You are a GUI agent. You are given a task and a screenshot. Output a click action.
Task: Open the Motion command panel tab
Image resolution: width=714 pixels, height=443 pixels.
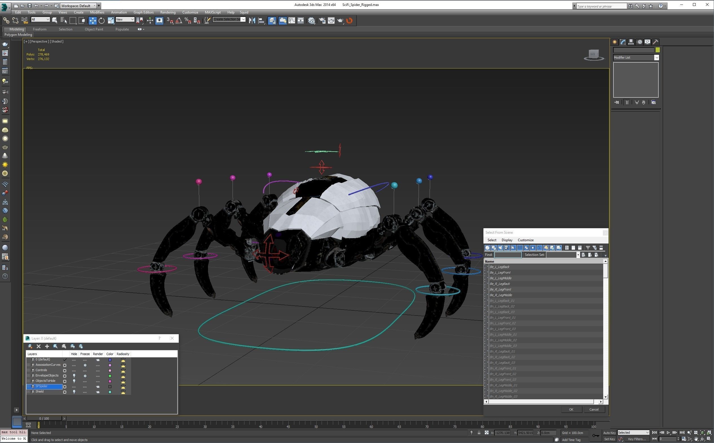click(640, 42)
